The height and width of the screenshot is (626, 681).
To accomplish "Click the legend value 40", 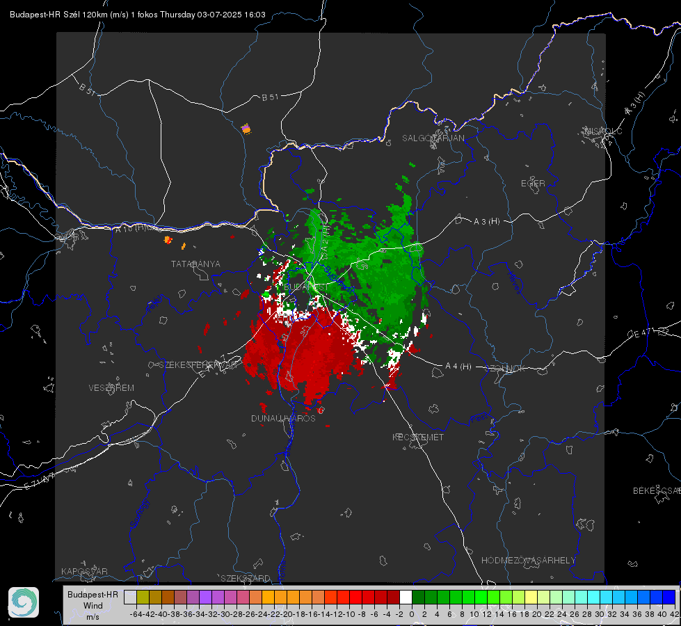I will [662, 614].
